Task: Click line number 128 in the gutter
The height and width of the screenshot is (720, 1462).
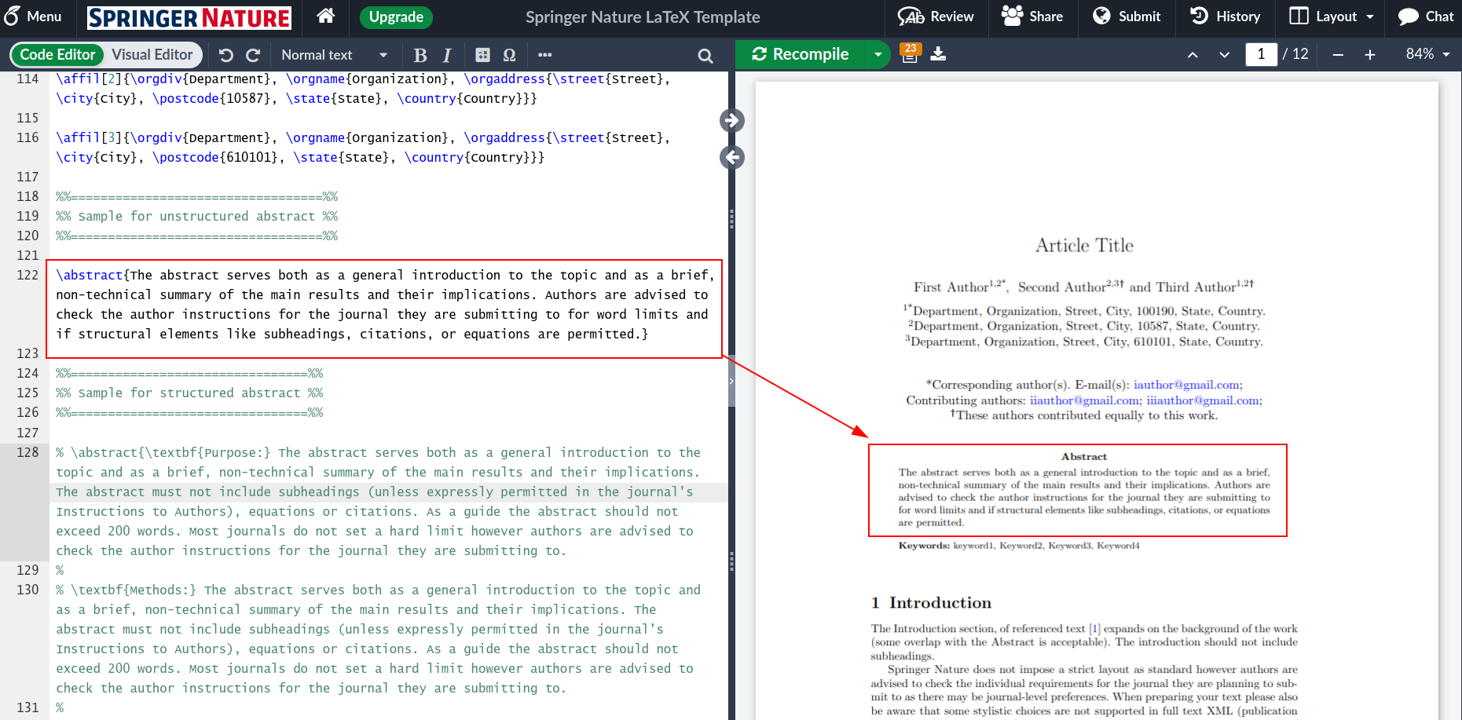Action: coord(27,452)
